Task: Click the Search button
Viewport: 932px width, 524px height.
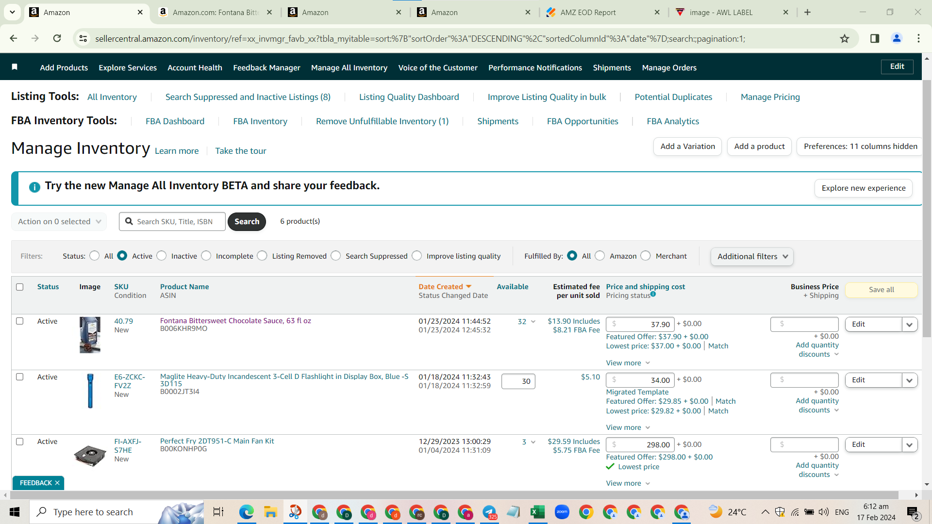Action: (247, 222)
